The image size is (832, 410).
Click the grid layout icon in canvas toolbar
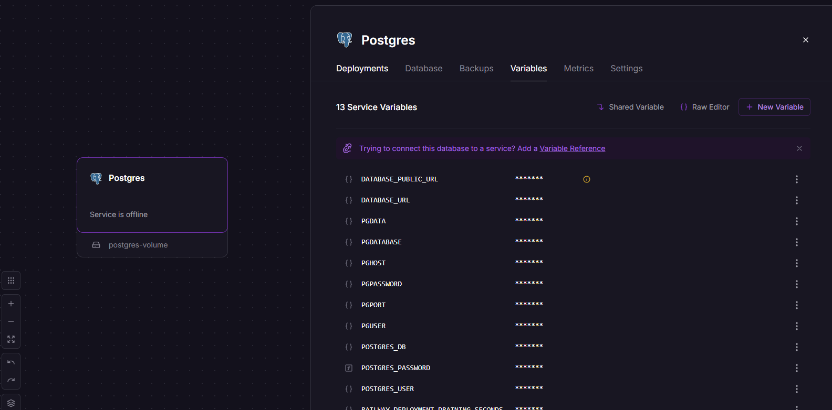(x=11, y=280)
